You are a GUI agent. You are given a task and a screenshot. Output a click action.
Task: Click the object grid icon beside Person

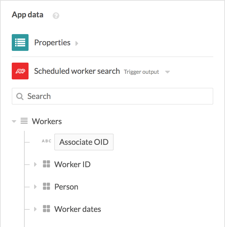point(46,186)
